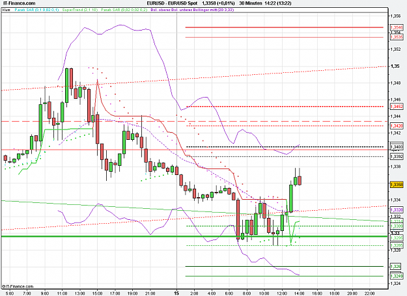Click the green 1,326 price label
Image resolution: width=407 pixels, height=296 pixels.
[397, 266]
